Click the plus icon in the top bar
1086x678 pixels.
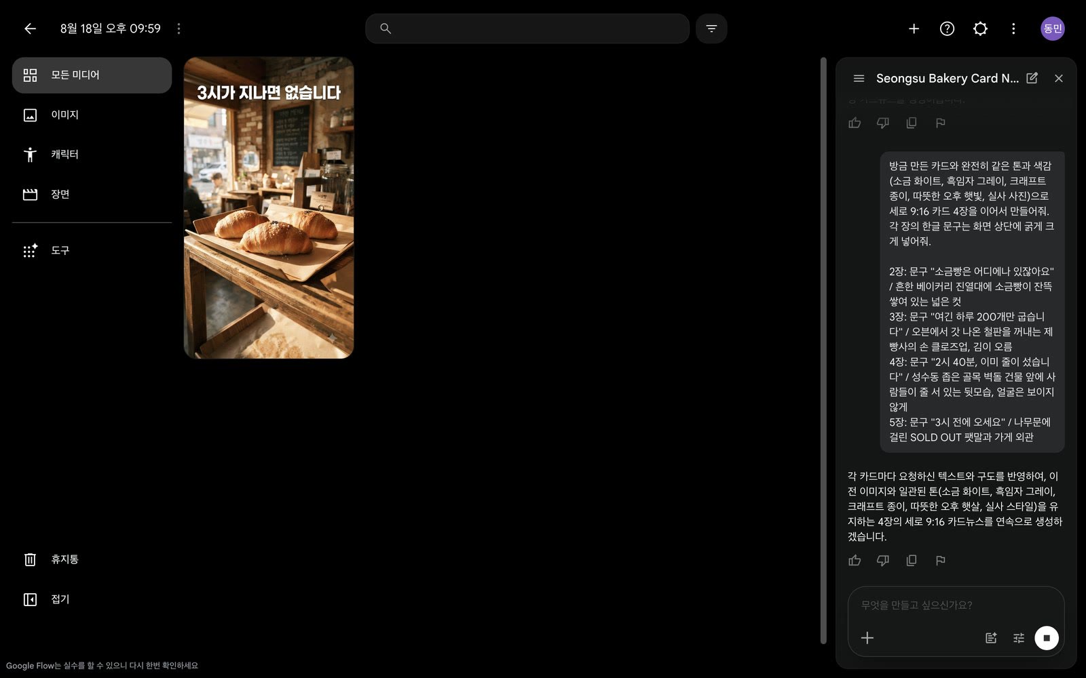(x=914, y=28)
